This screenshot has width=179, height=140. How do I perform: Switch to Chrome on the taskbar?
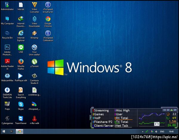(x=19, y=131)
